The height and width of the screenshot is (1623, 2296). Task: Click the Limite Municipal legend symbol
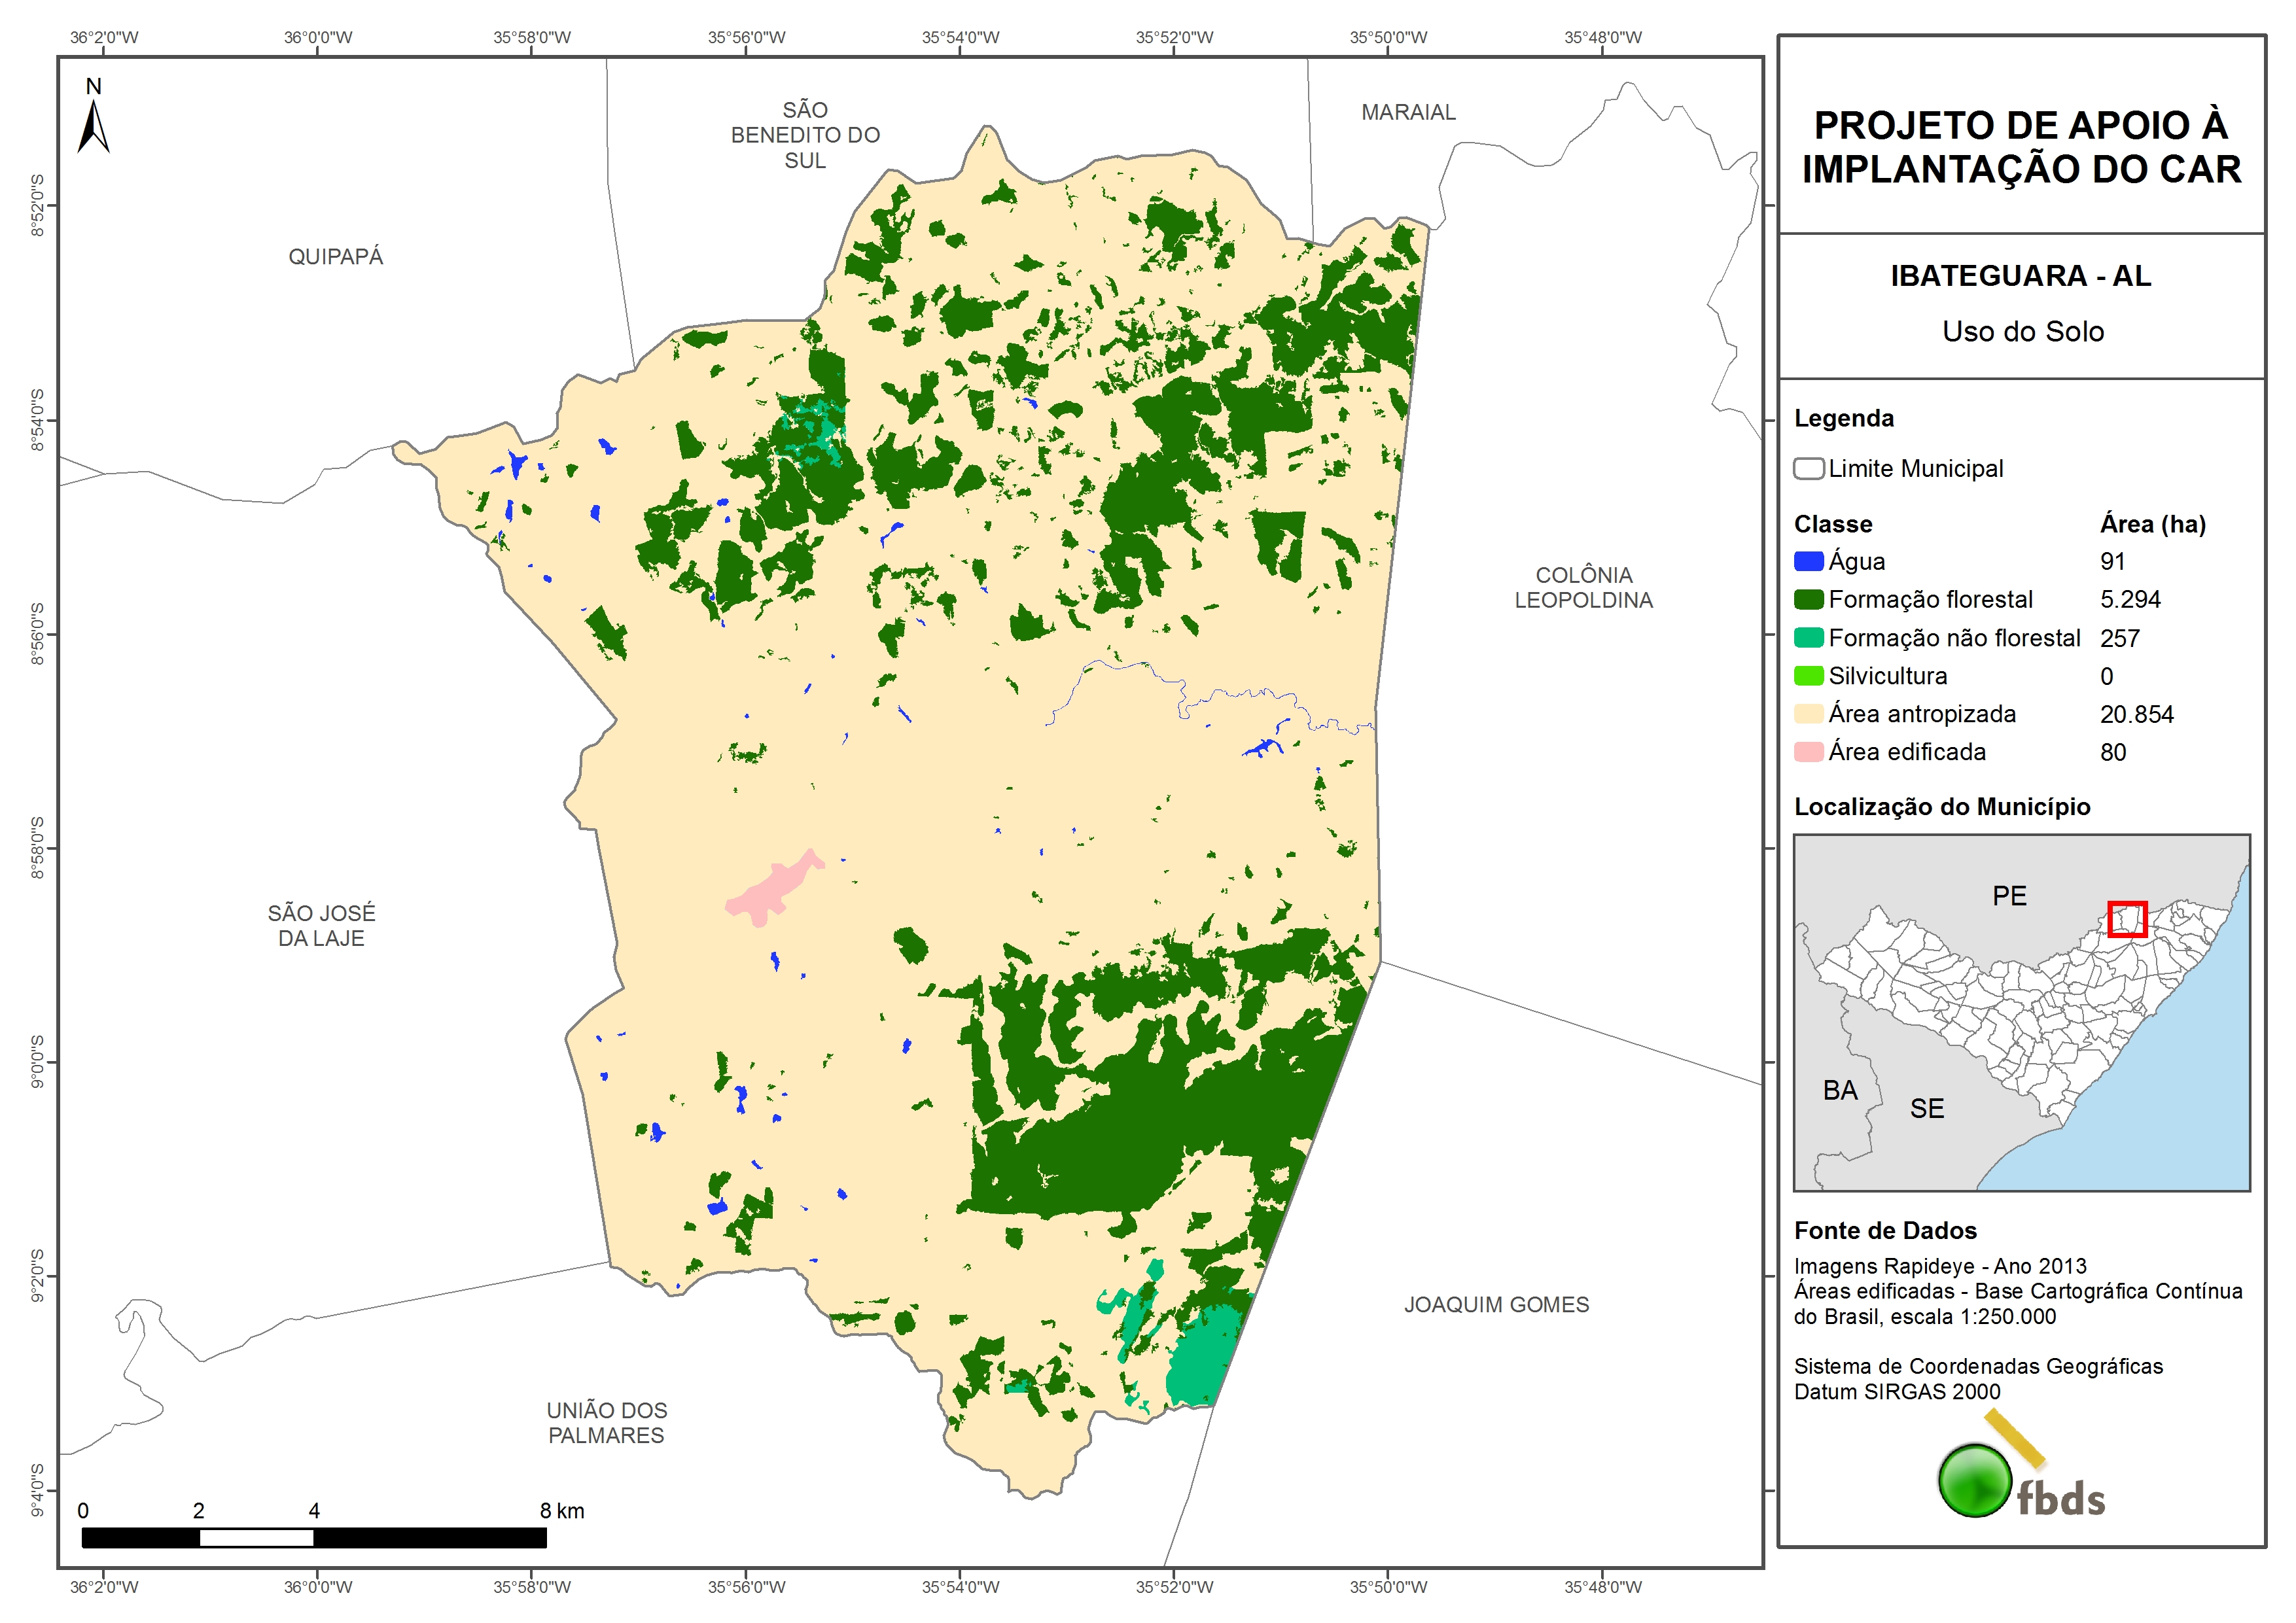click(1808, 469)
